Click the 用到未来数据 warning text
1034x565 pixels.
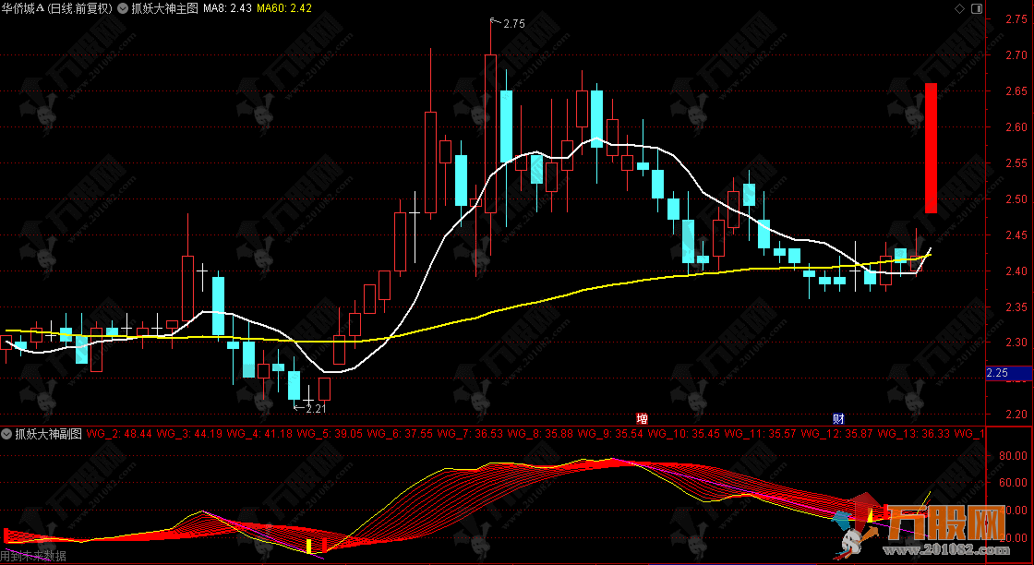(33, 556)
